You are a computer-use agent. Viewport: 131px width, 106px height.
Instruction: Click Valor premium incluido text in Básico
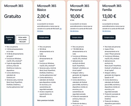pyautogui.click(x=45, y=100)
